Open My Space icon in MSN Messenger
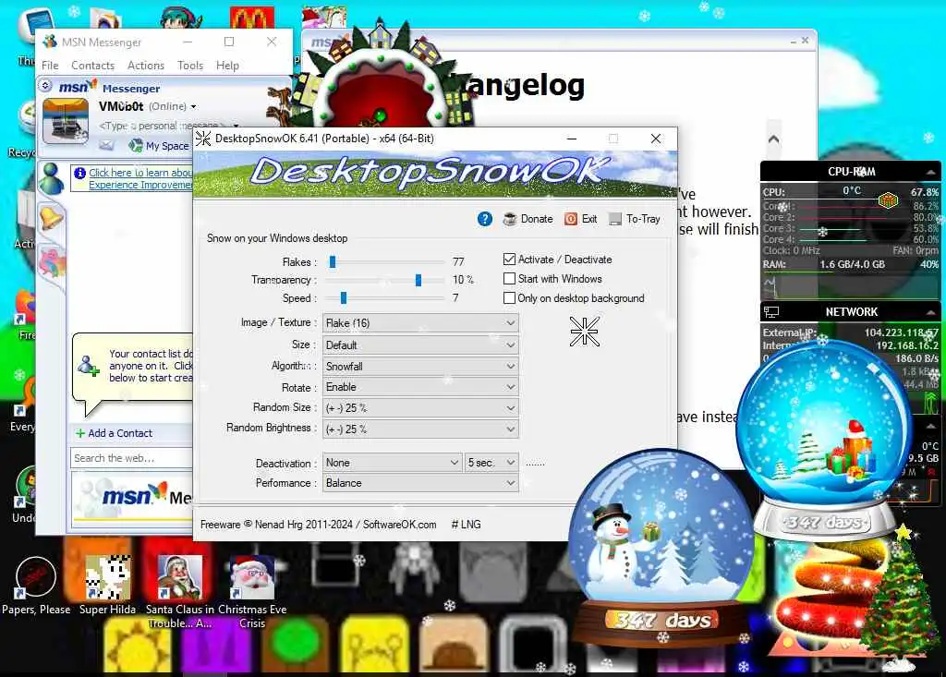Screen dimensions: 946x677 (x=136, y=145)
